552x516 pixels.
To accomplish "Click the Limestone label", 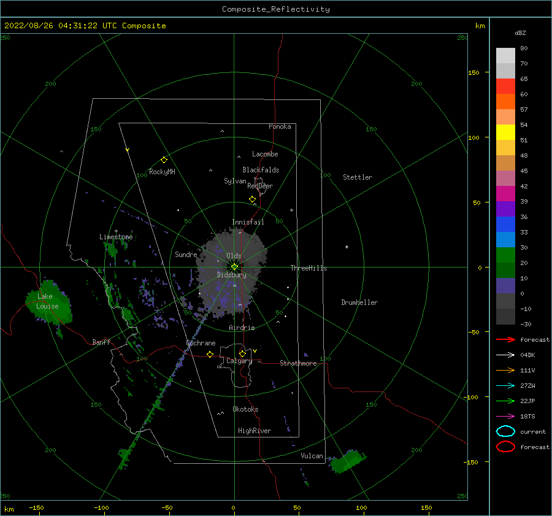I will click(116, 237).
